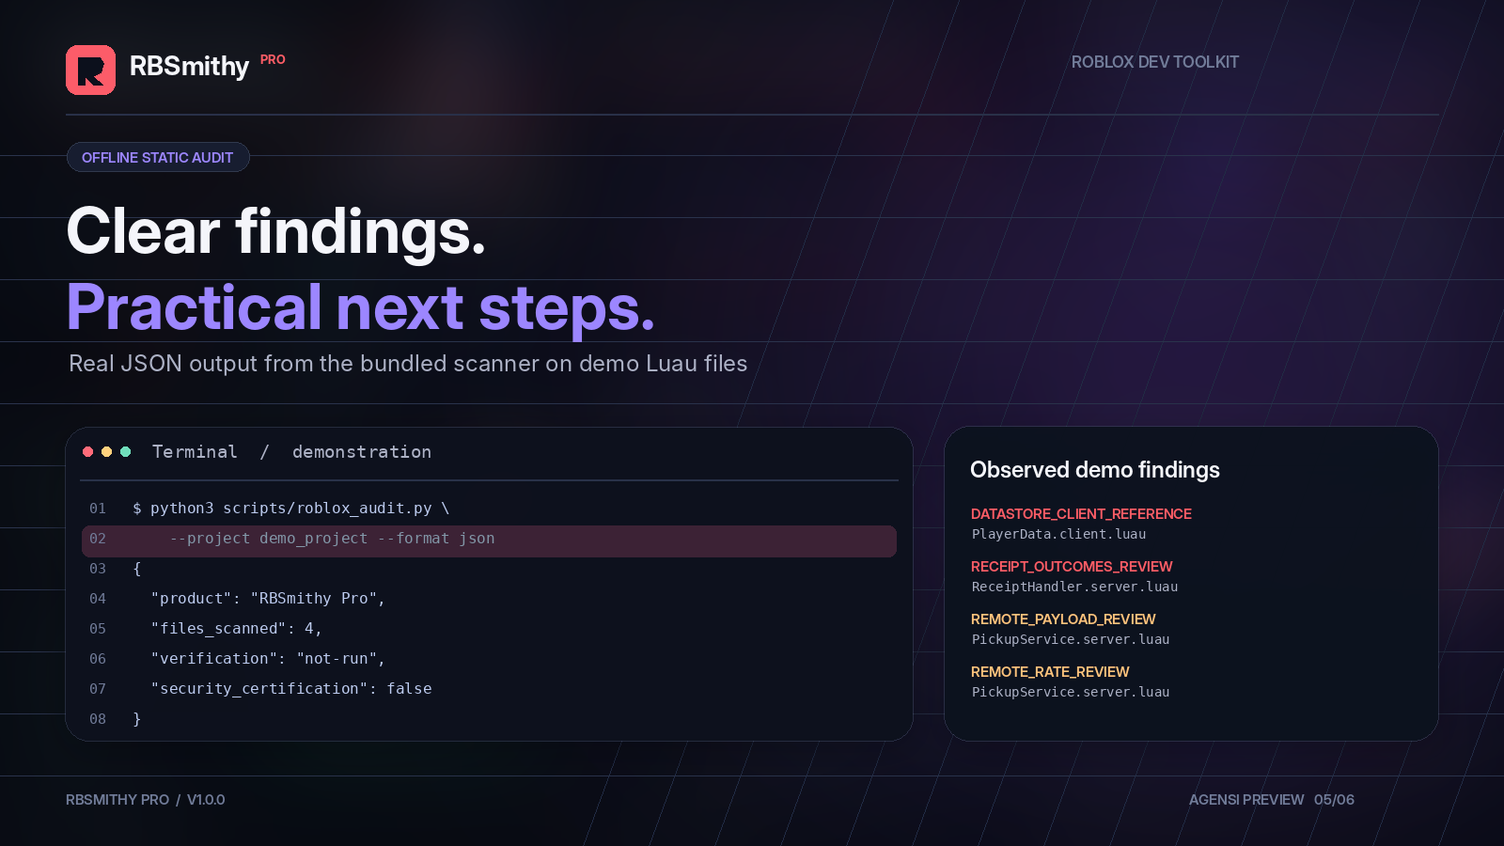Click the AGENSI PREVIEW footer label

click(x=1246, y=800)
